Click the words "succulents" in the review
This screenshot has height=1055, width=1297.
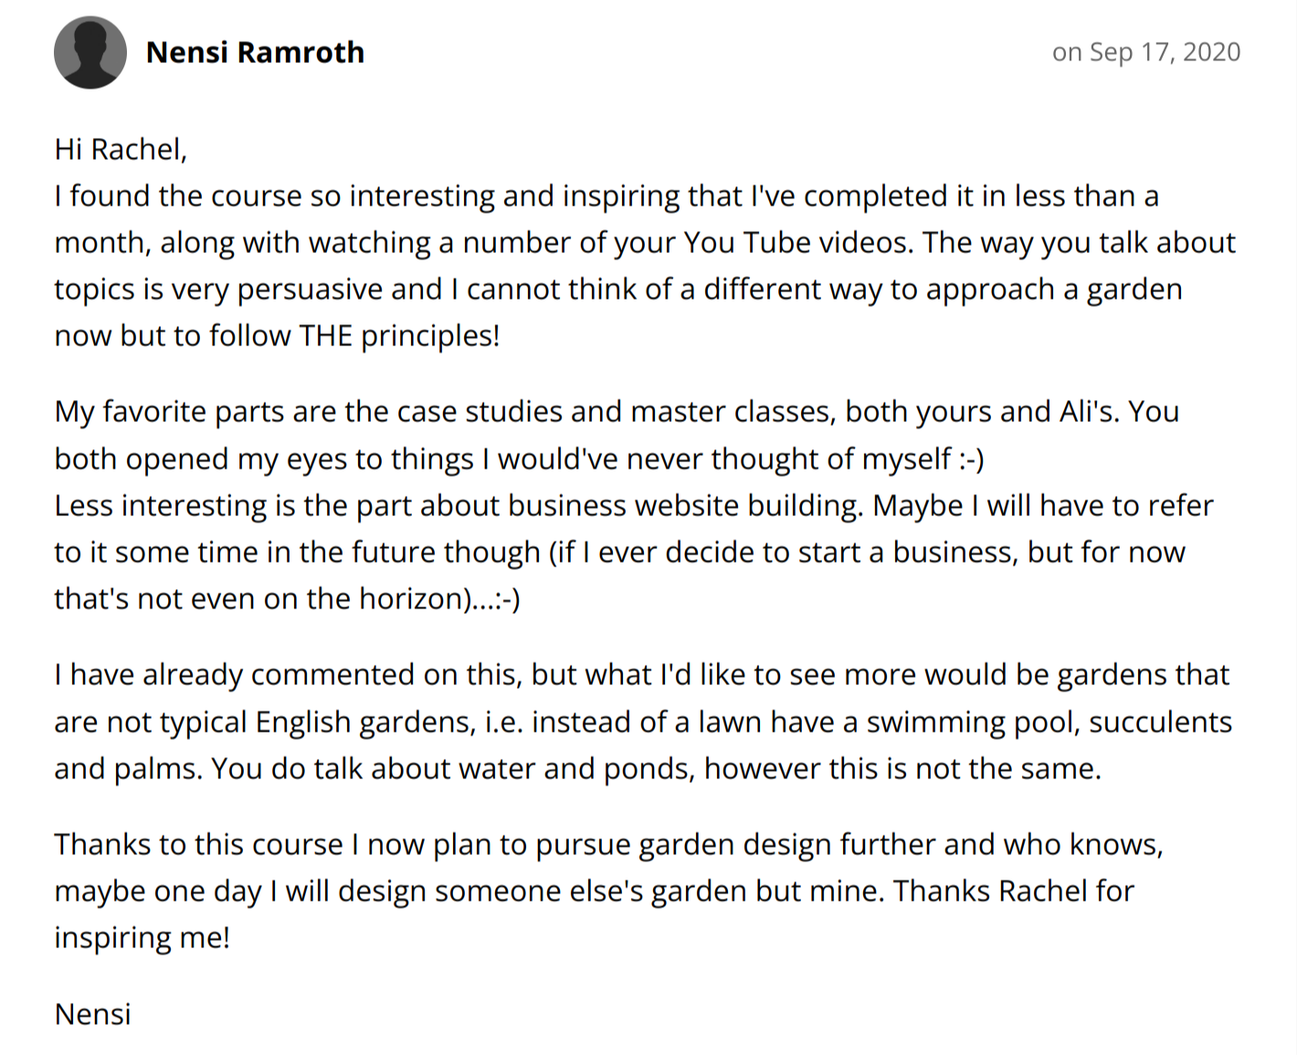pyautogui.click(x=1160, y=723)
